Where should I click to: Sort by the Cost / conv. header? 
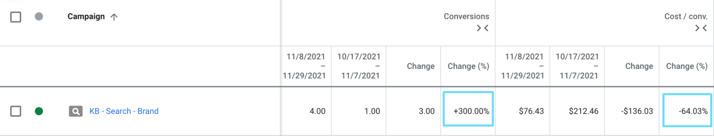686,16
